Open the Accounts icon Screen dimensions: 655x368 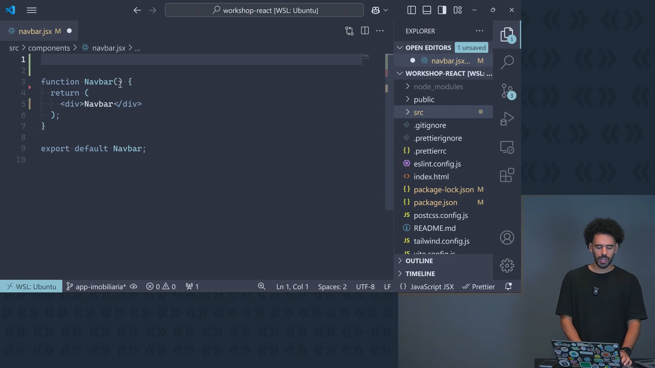coord(507,237)
